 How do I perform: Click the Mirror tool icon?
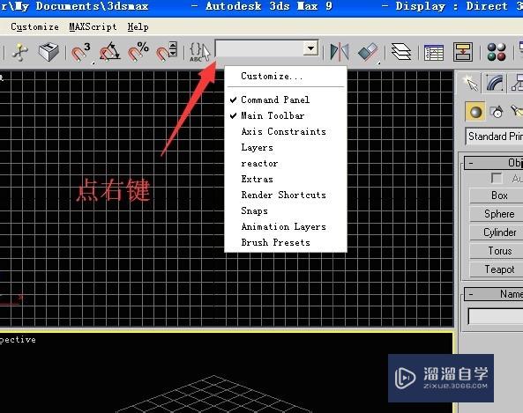coord(340,52)
